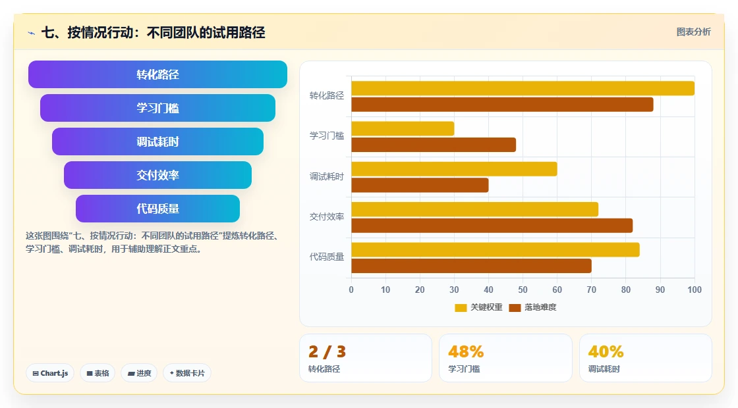Click the 学习门槛 chart axis label
This screenshot has height=408, width=738.
click(327, 136)
